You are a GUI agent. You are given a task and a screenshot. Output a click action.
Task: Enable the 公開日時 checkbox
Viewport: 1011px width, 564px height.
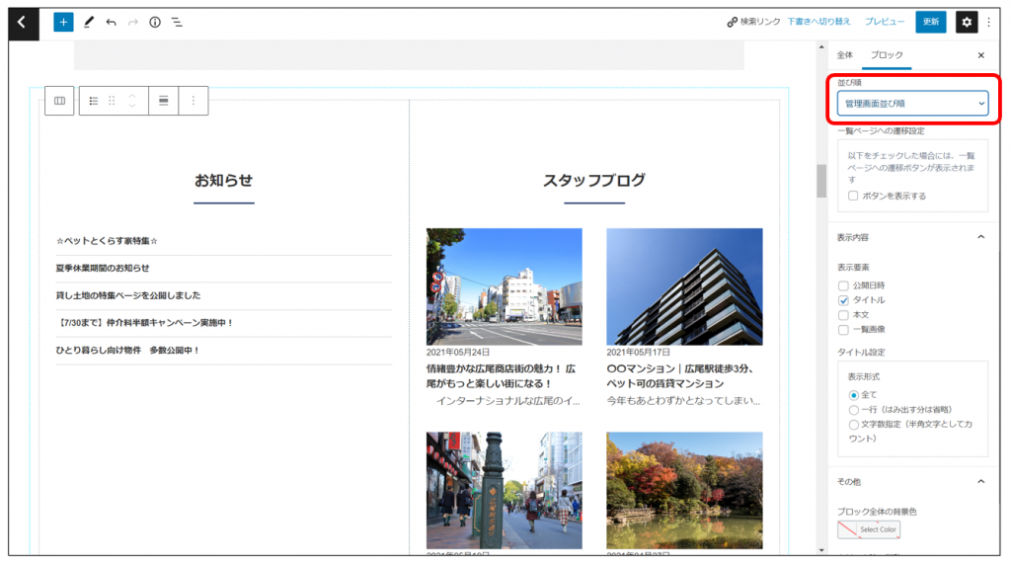(843, 285)
